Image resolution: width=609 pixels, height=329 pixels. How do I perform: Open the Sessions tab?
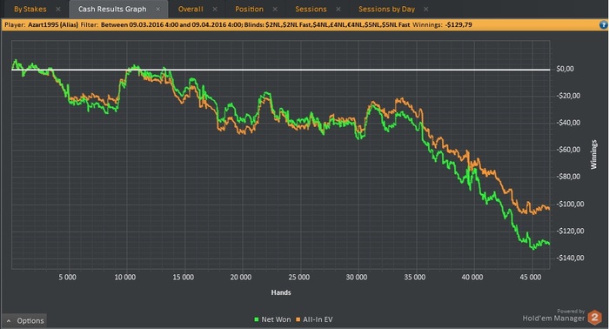point(311,9)
